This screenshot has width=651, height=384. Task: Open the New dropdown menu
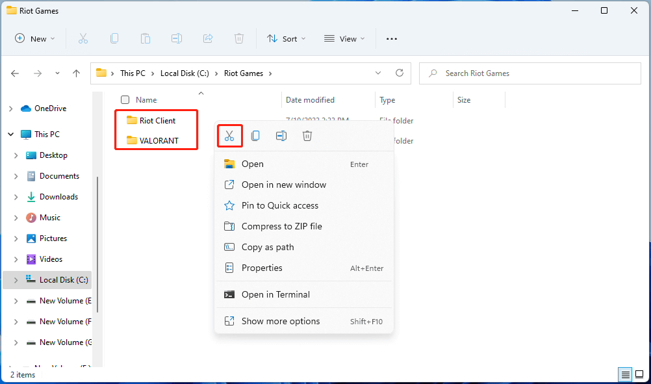35,38
